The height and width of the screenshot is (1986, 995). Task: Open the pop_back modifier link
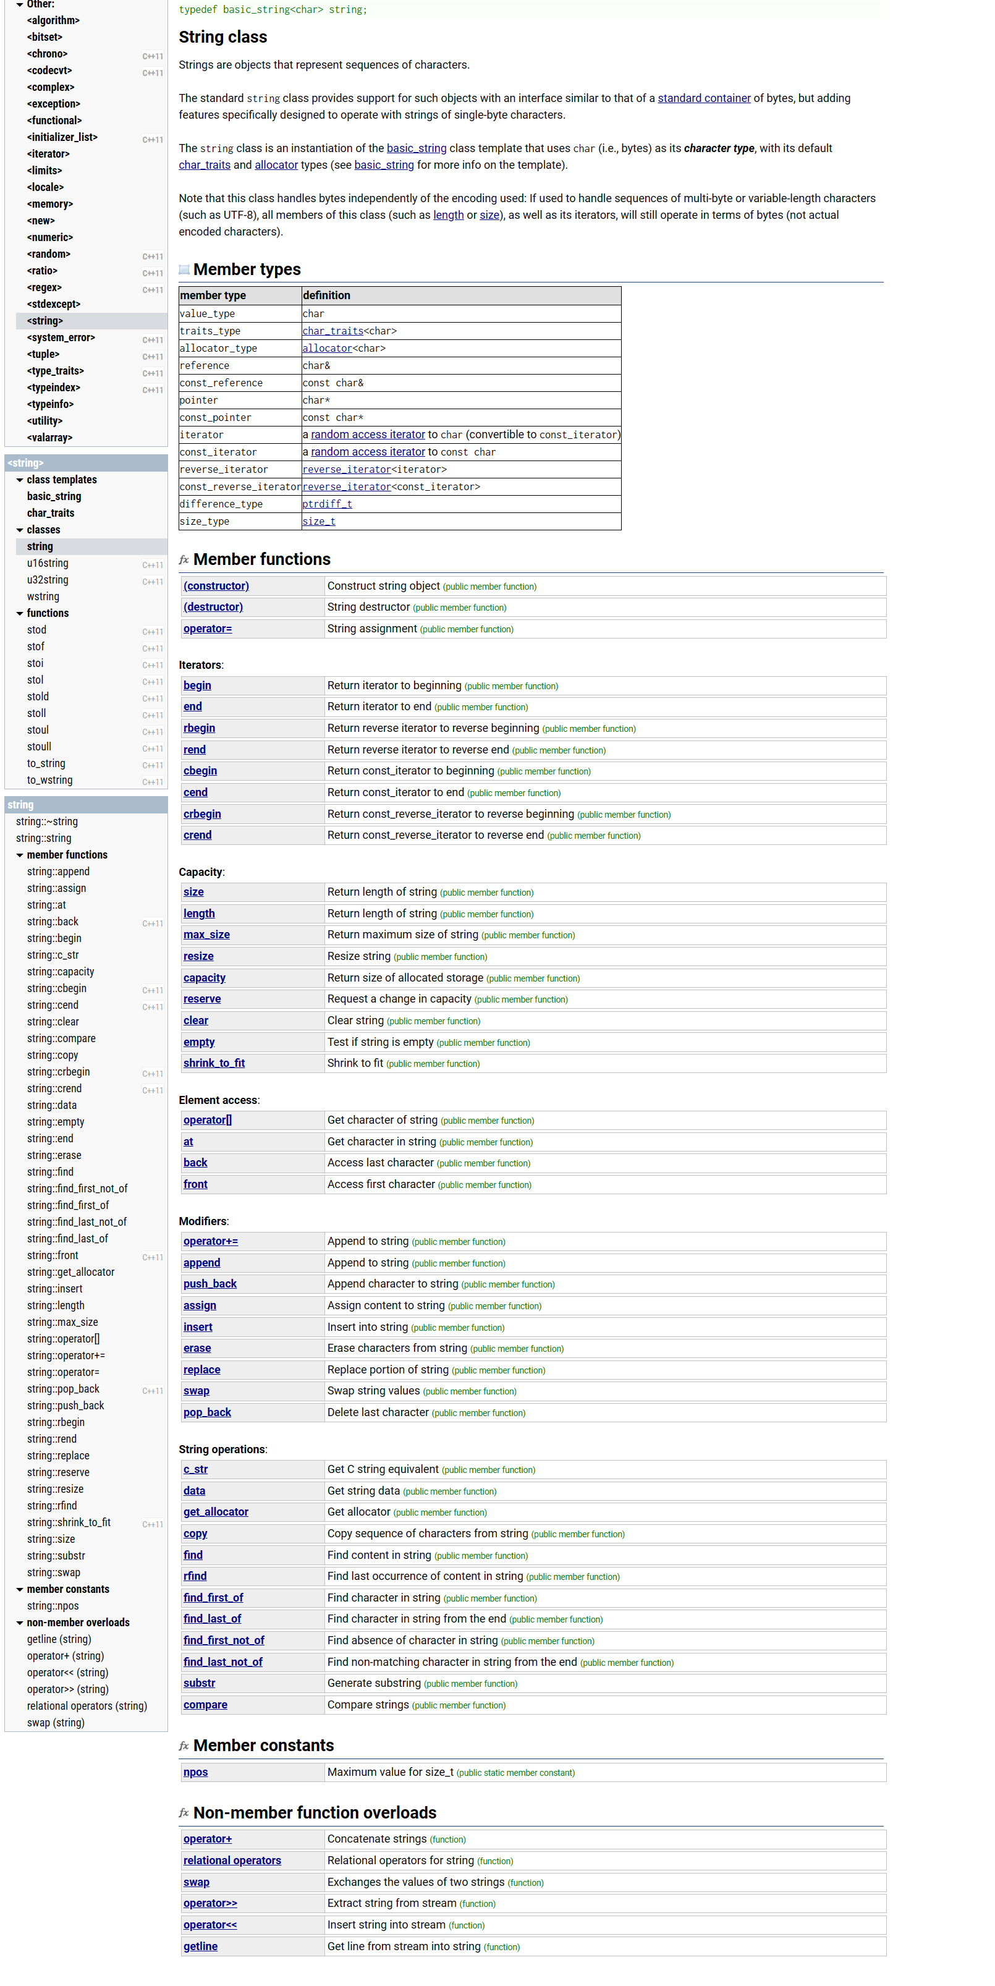point(207,1412)
